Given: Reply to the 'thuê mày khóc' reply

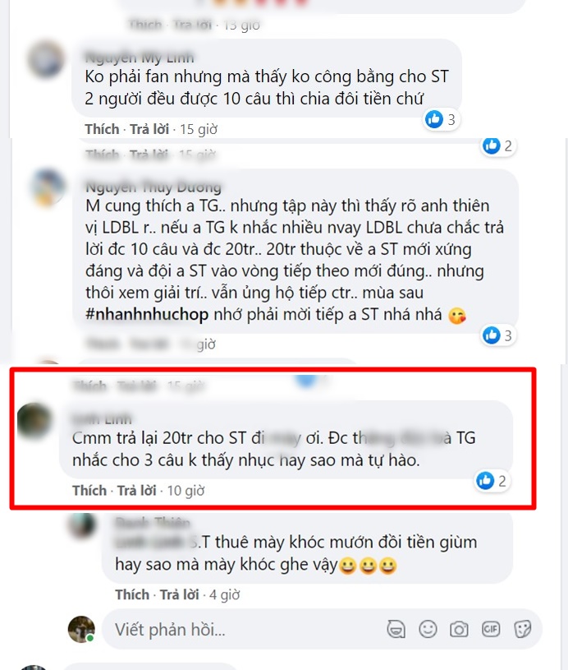Looking at the screenshot, I should tap(179, 595).
